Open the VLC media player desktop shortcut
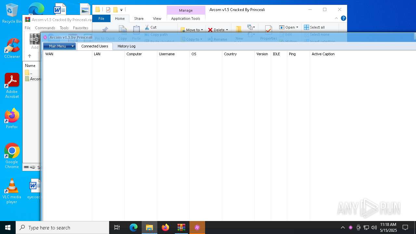Viewport: 416px width, 234px height. click(12, 191)
